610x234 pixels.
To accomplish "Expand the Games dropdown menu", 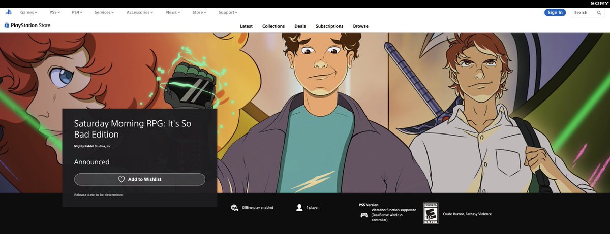I will coord(28,12).
